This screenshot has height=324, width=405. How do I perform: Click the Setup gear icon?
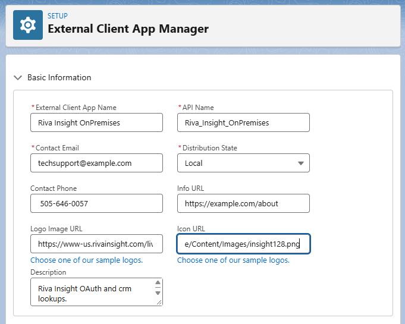[x=28, y=25]
